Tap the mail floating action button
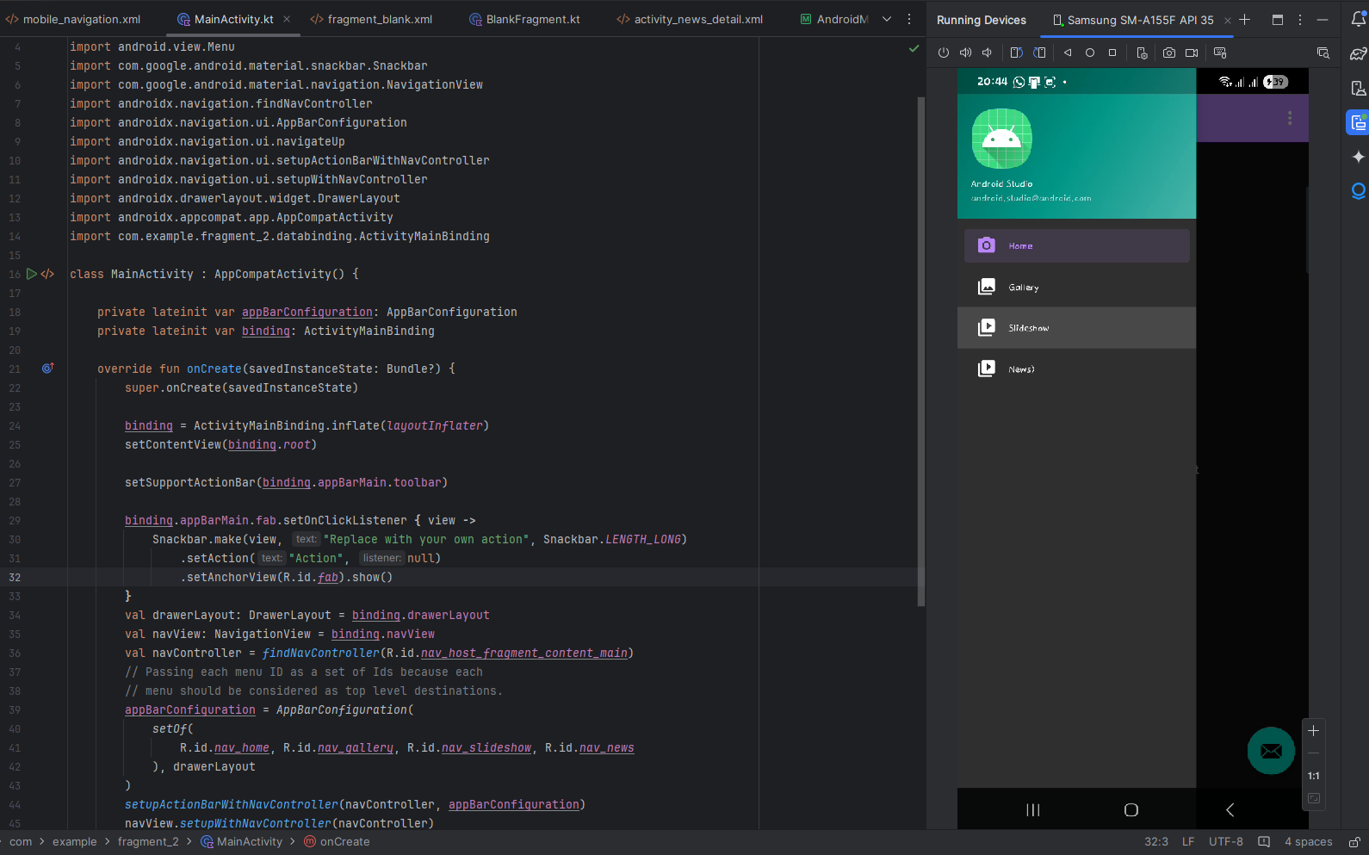The width and height of the screenshot is (1369, 855). pos(1271,751)
